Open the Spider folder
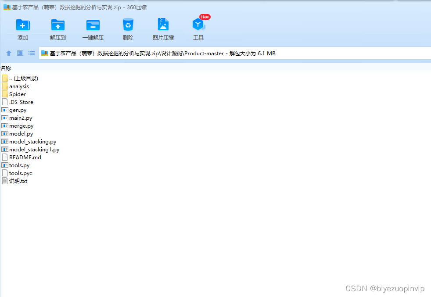 click(x=18, y=94)
